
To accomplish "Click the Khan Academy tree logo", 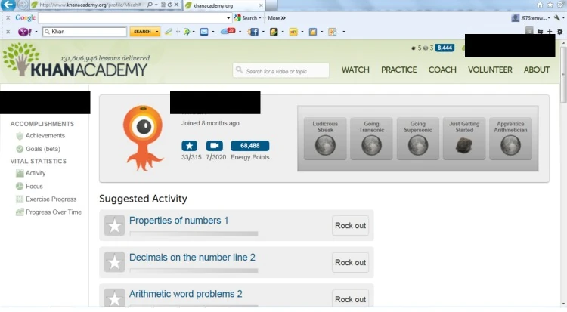I will pyautogui.click(x=22, y=59).
